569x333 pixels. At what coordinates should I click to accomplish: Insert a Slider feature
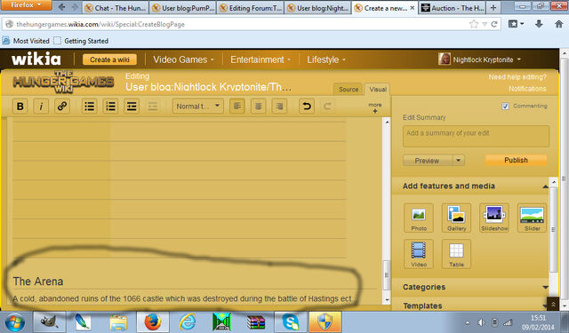(532, 218)
